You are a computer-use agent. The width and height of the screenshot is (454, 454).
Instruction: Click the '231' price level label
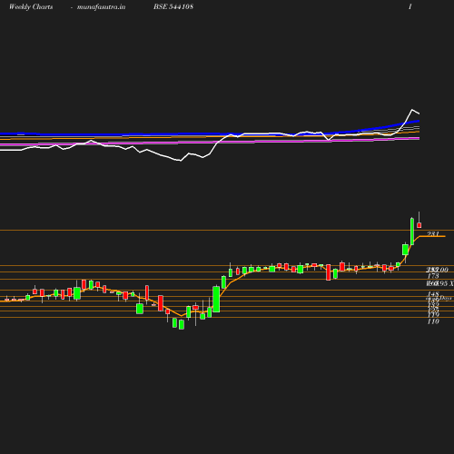click(x=433, y=233)
